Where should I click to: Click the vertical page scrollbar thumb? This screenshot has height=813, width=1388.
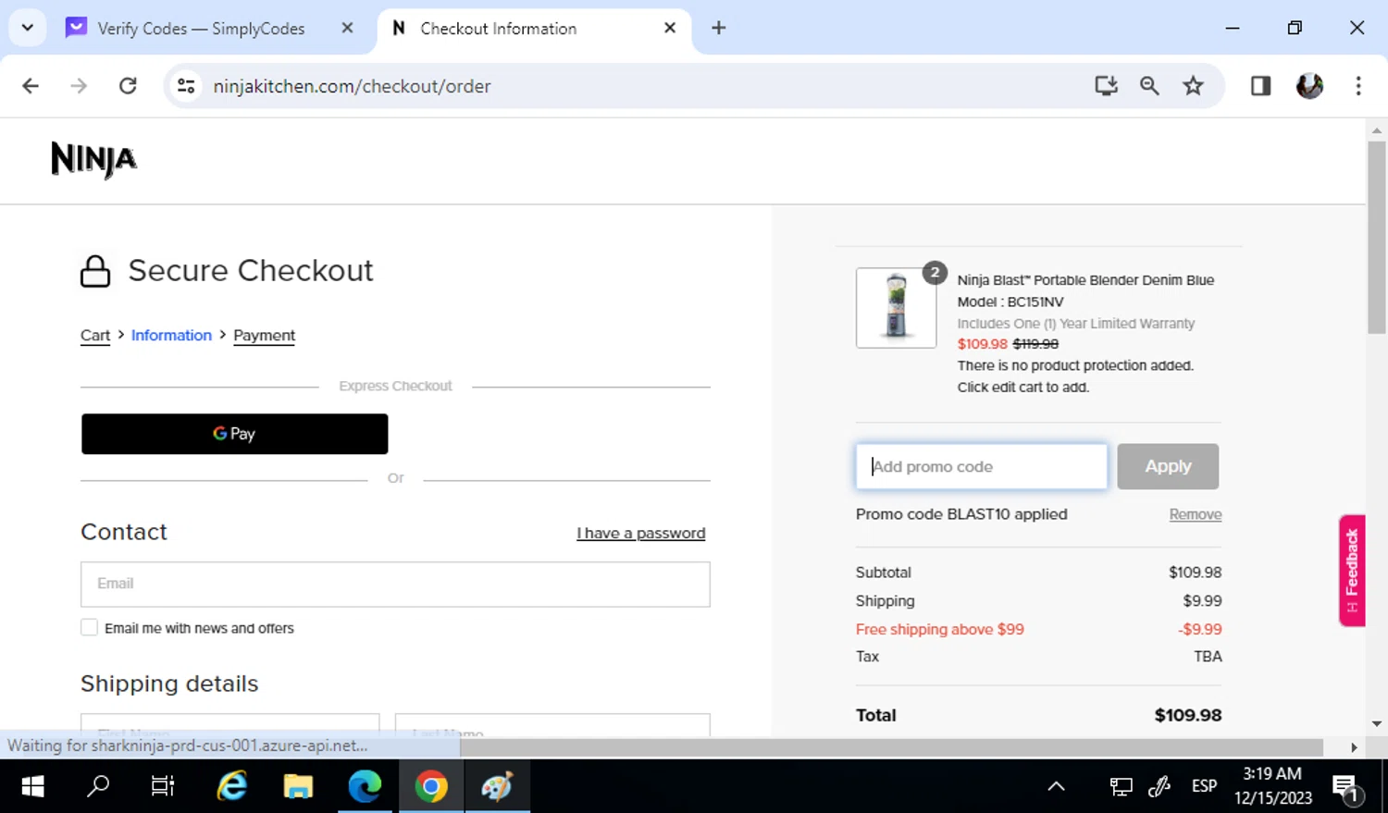pyautogui.click(x=1377, y=238)
